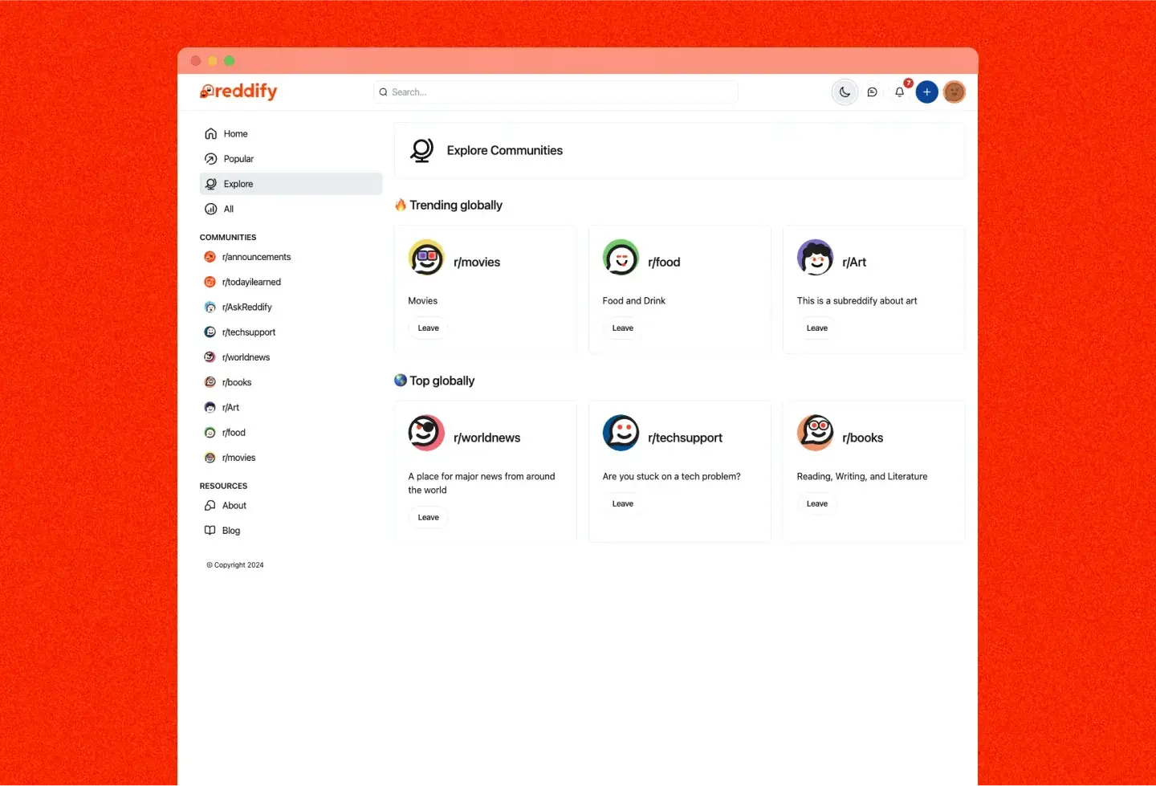Leave the r/food community
Viewport: 1156px width, 786px height.
coord(623,328)
